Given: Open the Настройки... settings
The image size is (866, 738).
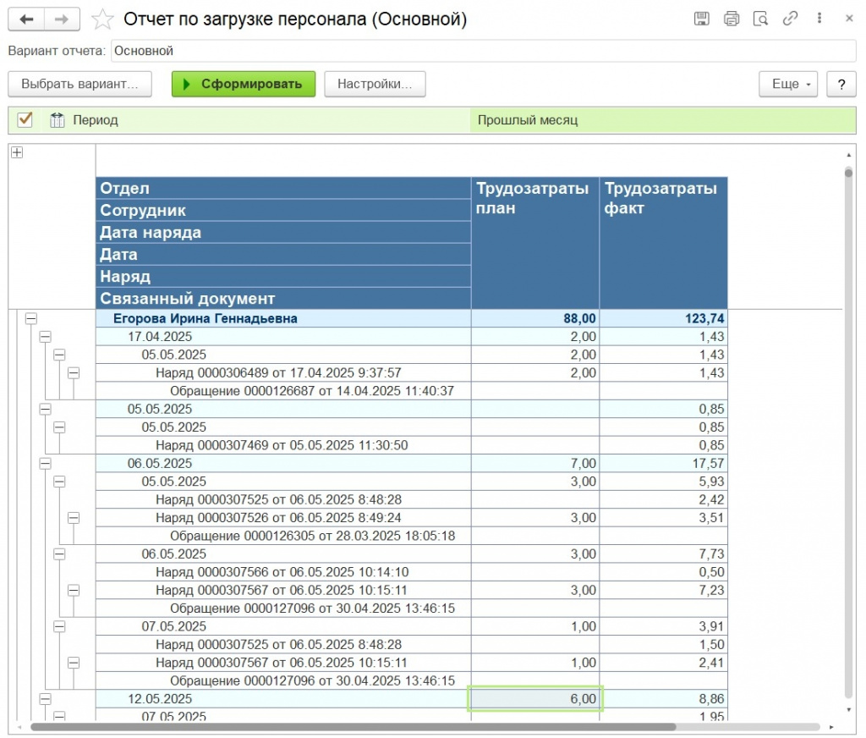Looking at the screenshot, I should [x=375, y=84].
